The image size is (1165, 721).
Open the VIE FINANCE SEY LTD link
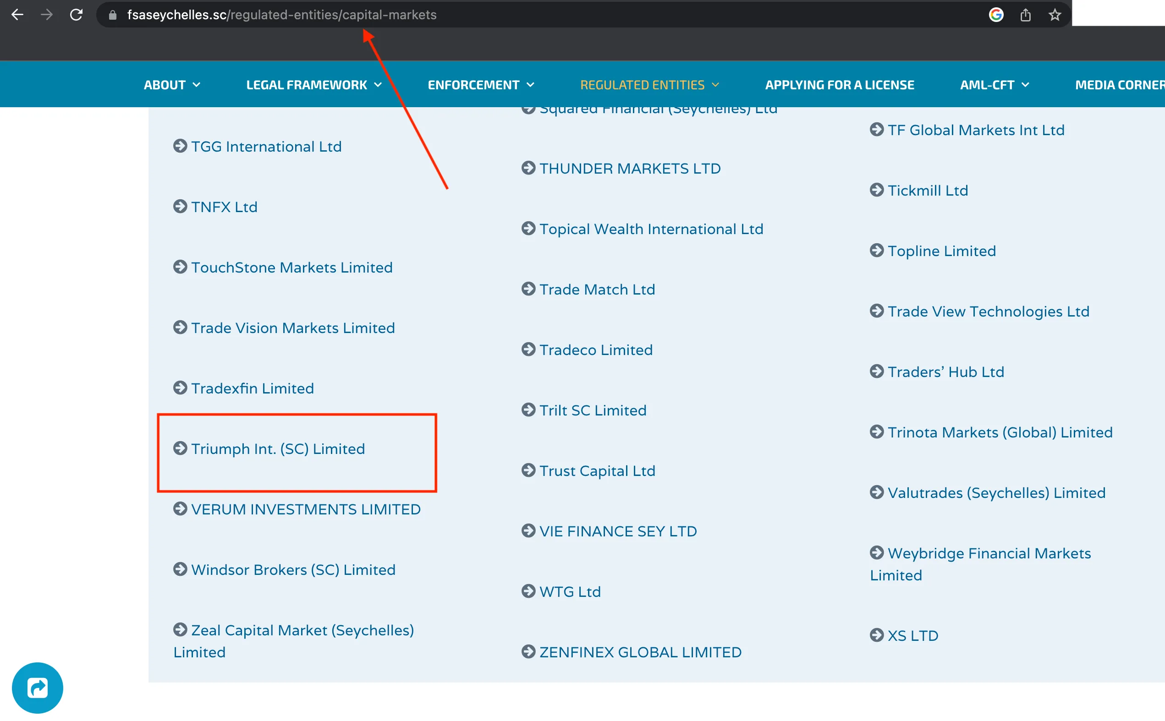click(618, 531)
